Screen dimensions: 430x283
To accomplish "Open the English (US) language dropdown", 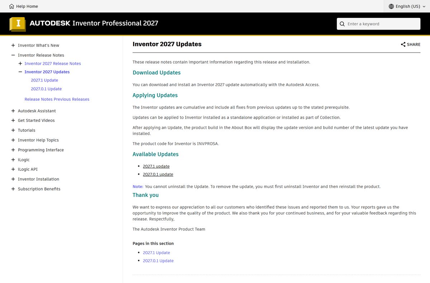I will point(407,6).
